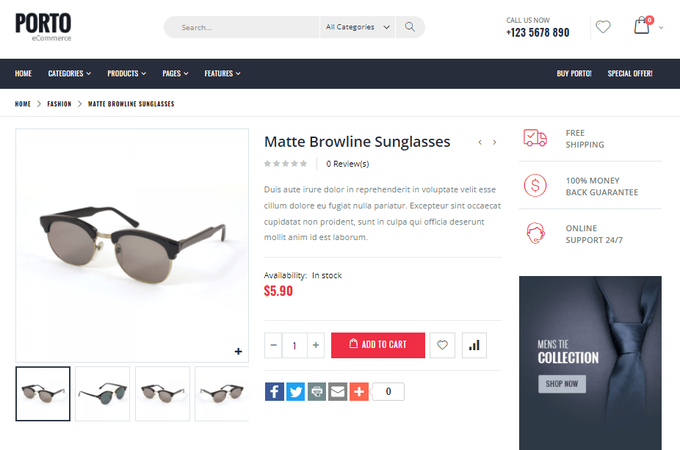Open the All Categories dropdown

(x=358, y=27)
